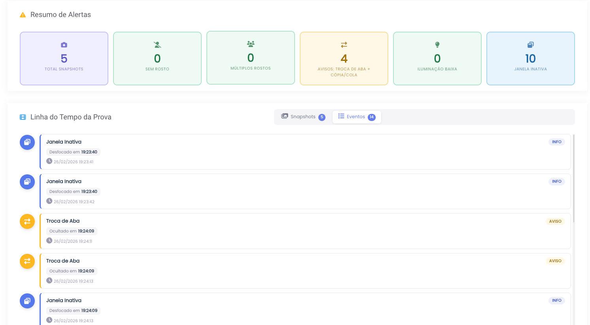
Task: Click AVISO badge on event logged 19:24:11
Action: coord(555,221)
